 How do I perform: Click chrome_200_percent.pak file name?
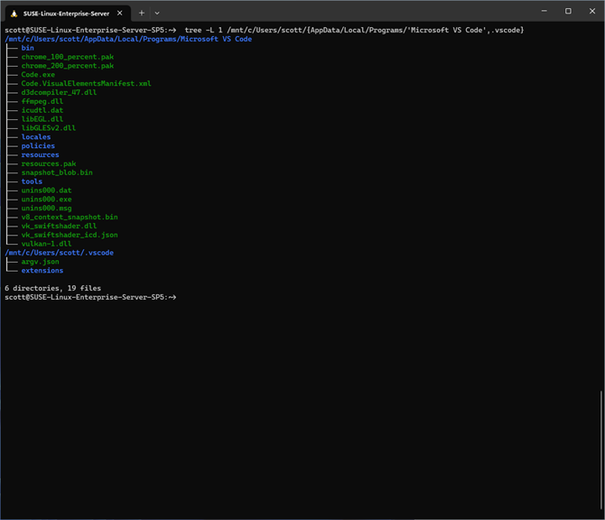pos(68,66)
